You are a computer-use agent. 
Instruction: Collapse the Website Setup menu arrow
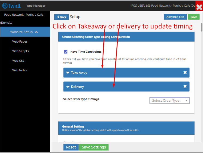[x=36, y=32]
